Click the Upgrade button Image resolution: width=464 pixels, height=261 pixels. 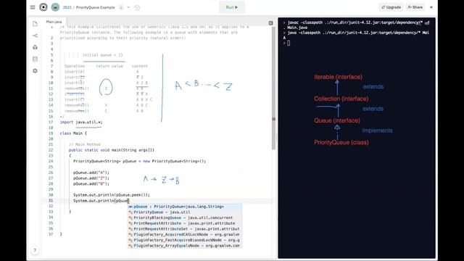point(391,7)
